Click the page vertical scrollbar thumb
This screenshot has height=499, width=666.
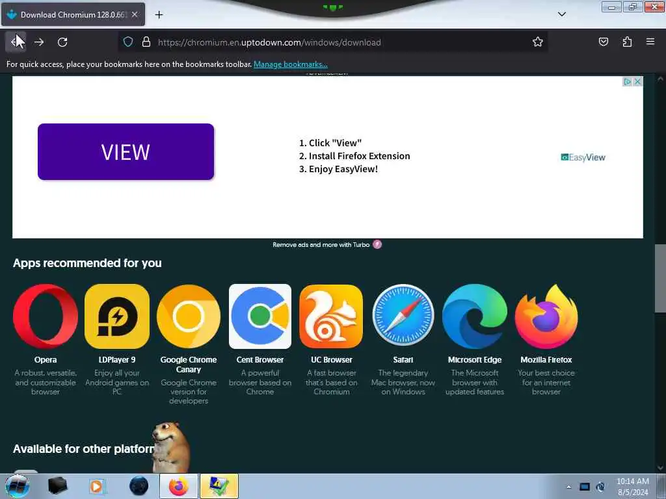click(x=660, y=278)
